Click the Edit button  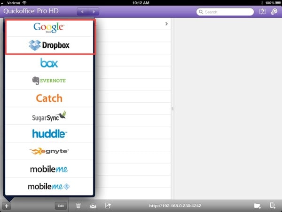click(x=61, y=206)
